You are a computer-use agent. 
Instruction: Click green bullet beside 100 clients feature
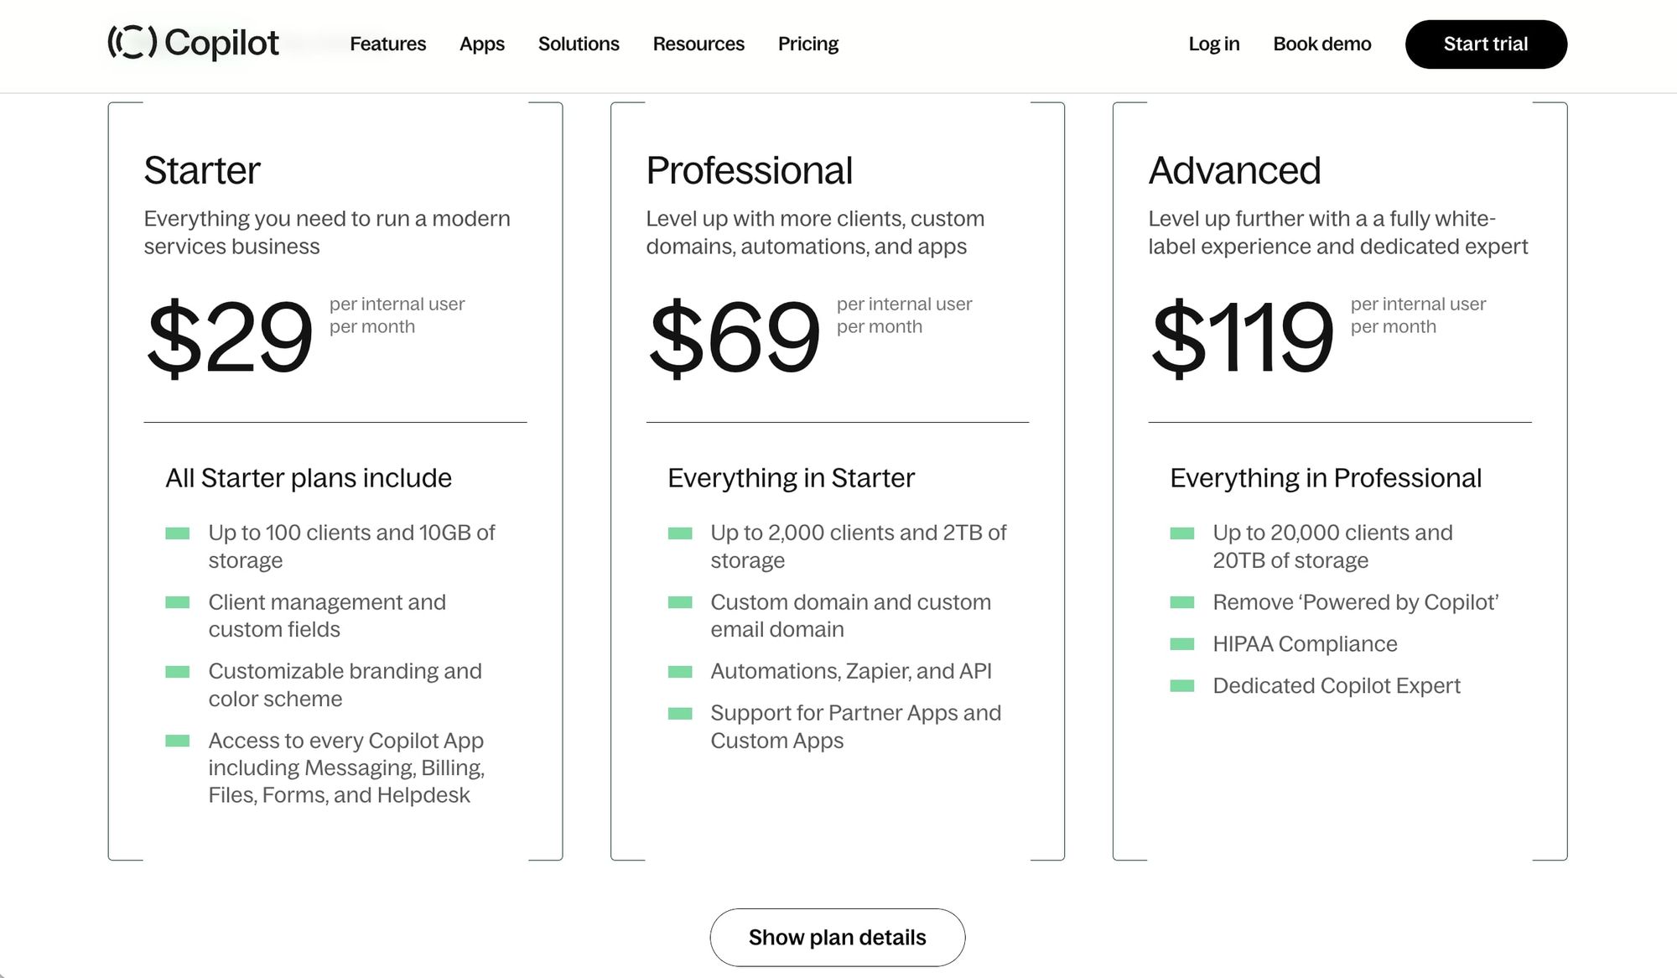tap(178, 533)
